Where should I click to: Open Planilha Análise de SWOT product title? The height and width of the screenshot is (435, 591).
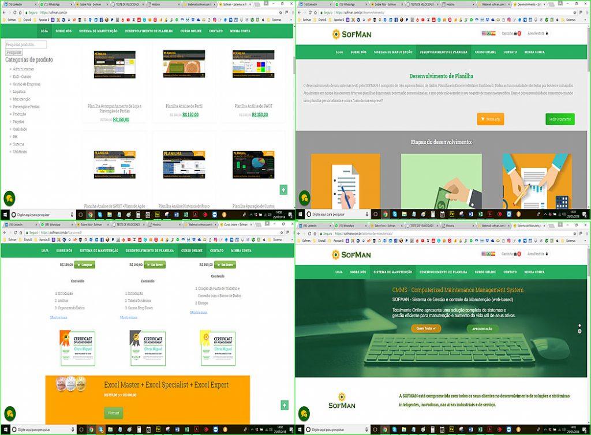(253, 106)
